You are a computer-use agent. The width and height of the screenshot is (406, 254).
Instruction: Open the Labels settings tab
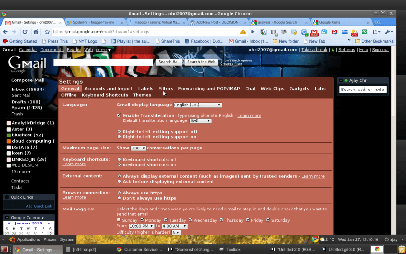[145, 89]
